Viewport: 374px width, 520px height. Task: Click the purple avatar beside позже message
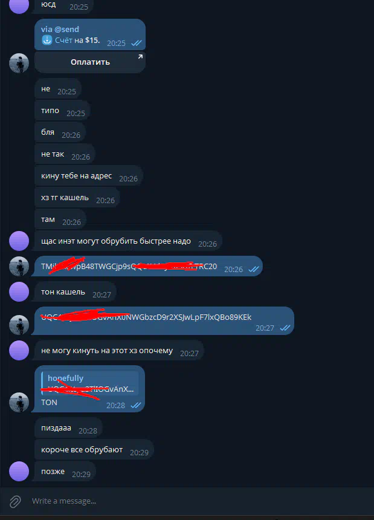click(x=19, y=471)
